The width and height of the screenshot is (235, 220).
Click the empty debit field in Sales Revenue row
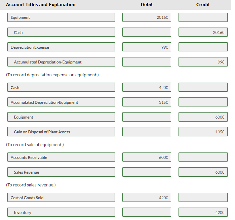tap(147, 172)
